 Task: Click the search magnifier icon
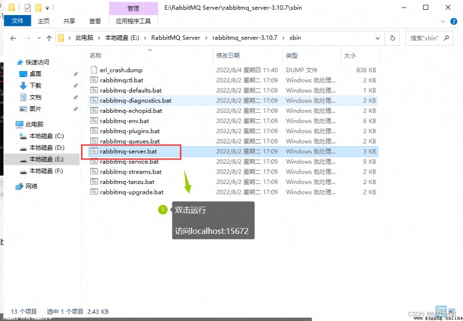point(446,38)
